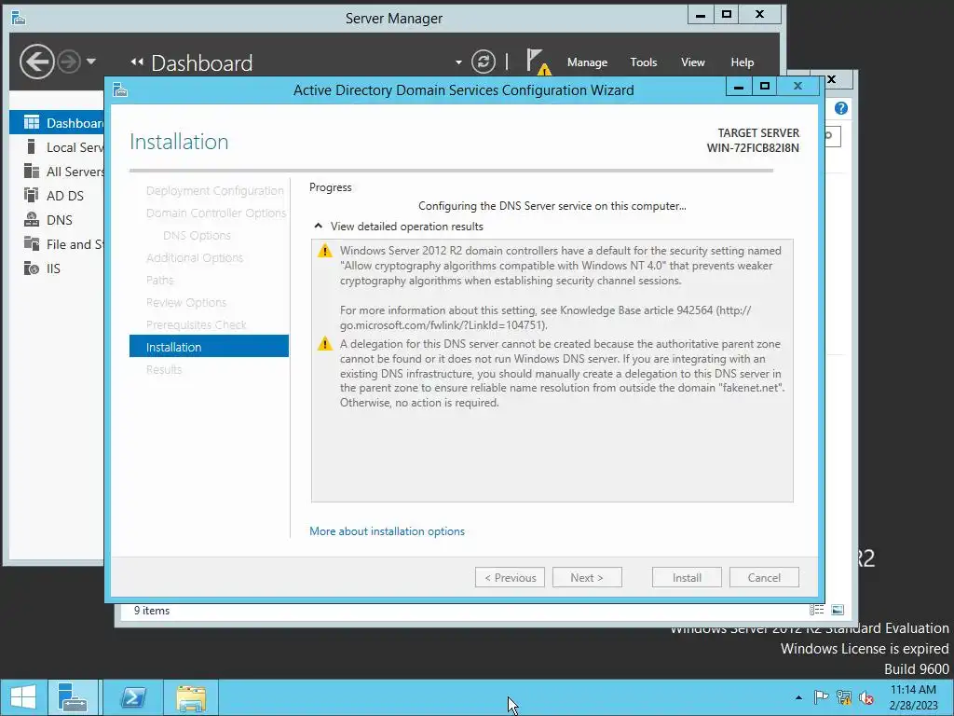Click the DNS role icon in sidebar

[31, 219]
